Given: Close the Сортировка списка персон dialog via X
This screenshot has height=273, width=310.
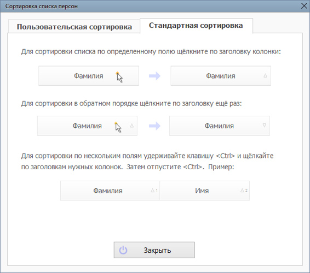Looking at the screenshot, I should point(304,6).
